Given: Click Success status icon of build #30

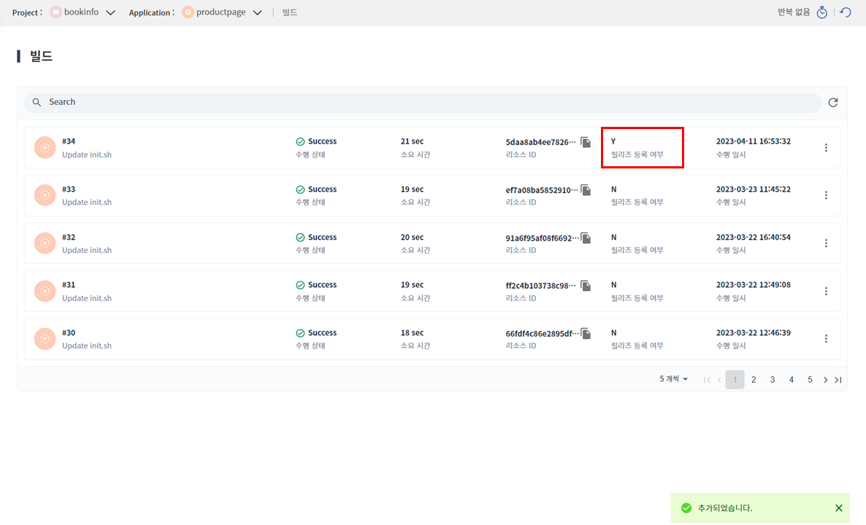Looking at the screenshot, I should 300,333.
